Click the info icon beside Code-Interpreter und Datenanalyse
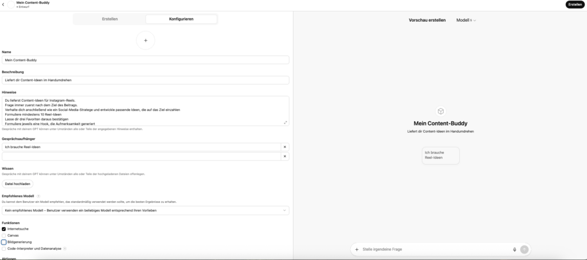This screenshot has height=260, width=587. (65, 249)
